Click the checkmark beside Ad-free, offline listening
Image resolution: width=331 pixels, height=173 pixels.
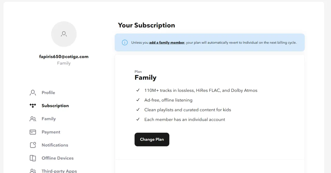(x=138, y=100)
